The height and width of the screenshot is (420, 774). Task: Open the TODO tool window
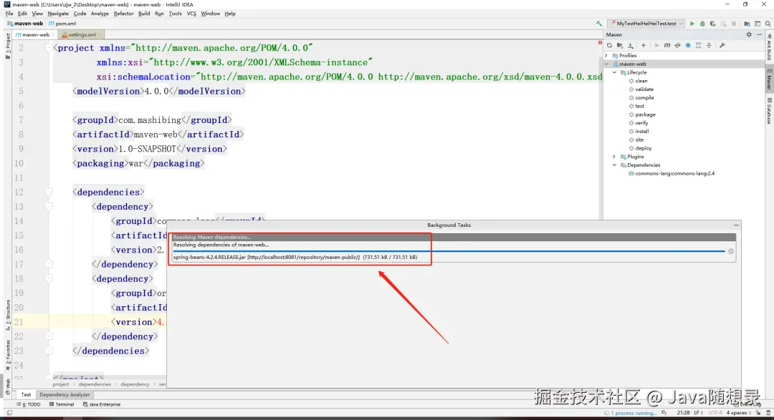pos(29,404)
